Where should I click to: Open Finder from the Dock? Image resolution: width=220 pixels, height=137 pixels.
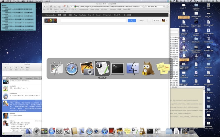(29, 131)
